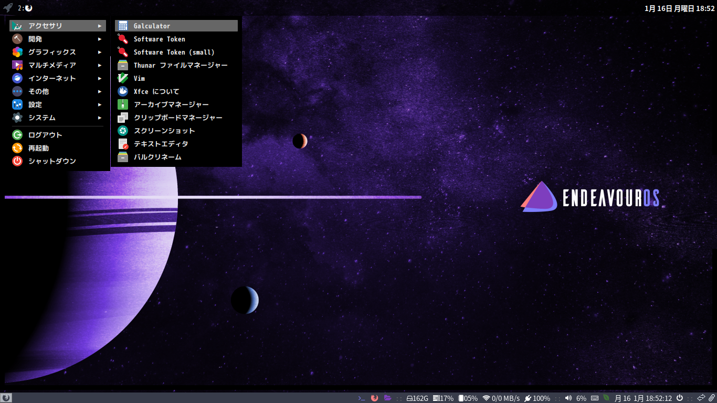
Task: Expand the その他 submenu
Action: [58, 91]
